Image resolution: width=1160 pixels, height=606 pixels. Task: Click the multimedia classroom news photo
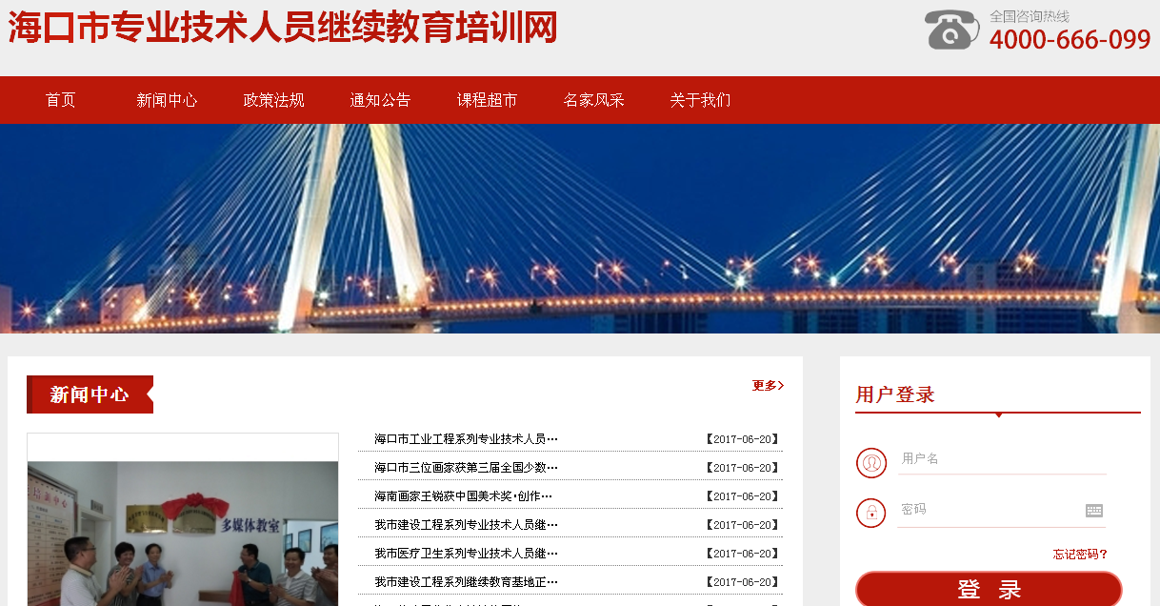point(183,534)
